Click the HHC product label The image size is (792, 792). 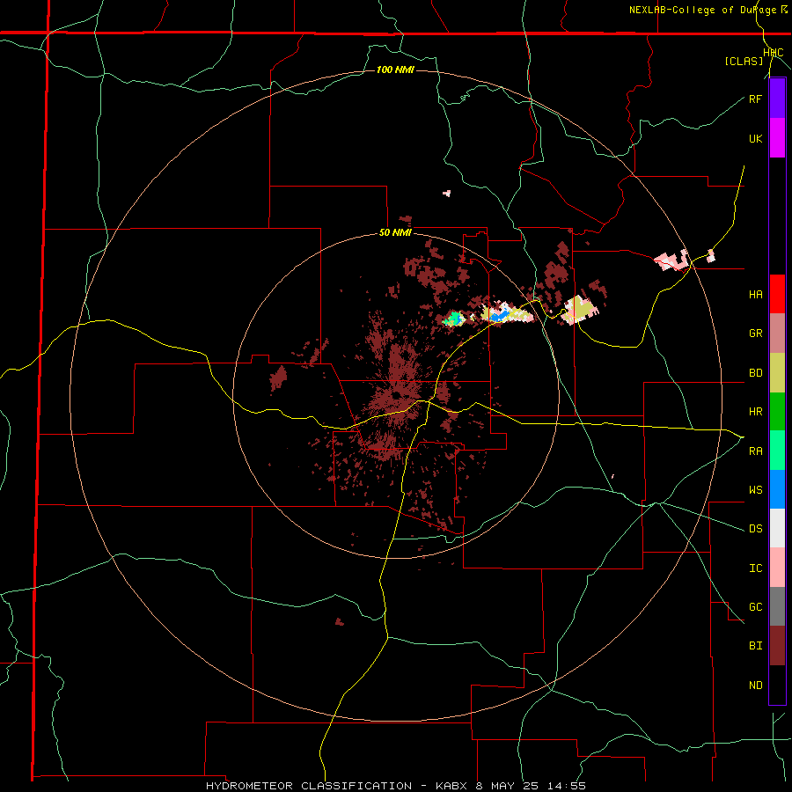pos(774,53)
